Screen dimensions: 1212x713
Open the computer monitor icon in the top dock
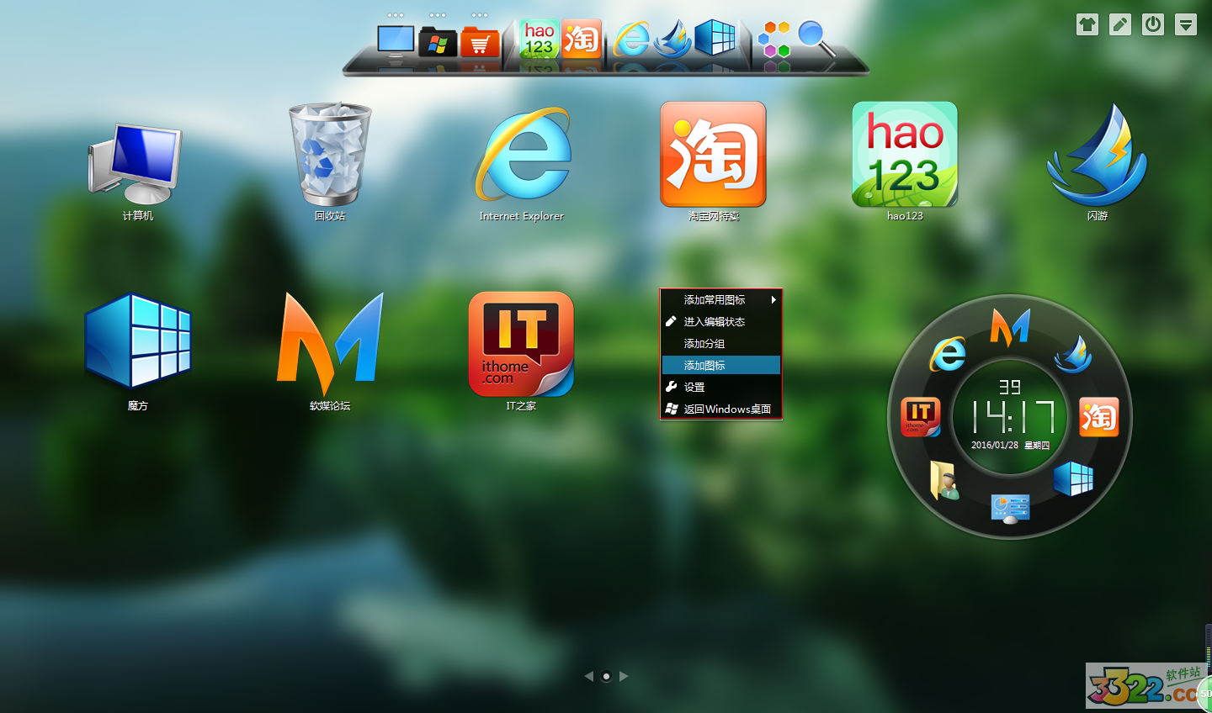point(396,40)
